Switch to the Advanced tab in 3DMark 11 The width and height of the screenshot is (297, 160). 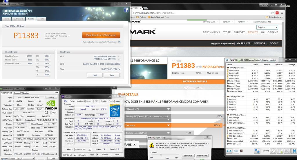pos(18,19)
